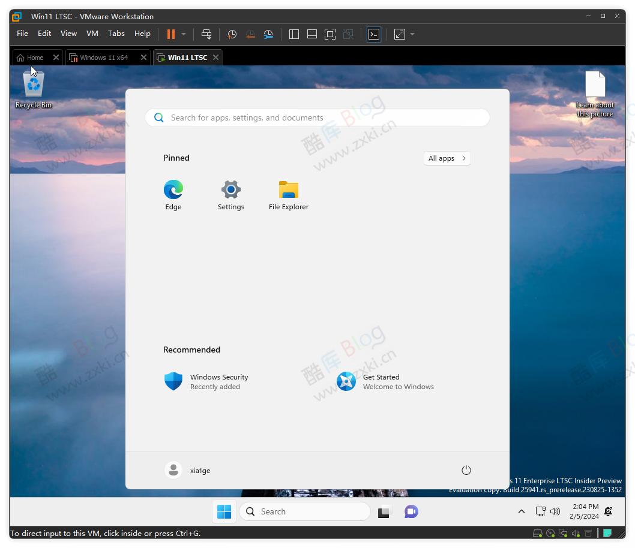
Task: Send Ctrl+Alt+Del to the guest
Action: 206,34
